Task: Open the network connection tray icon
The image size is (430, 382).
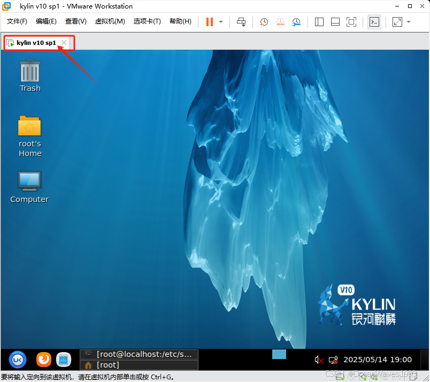Action: (x=333, y=360)
